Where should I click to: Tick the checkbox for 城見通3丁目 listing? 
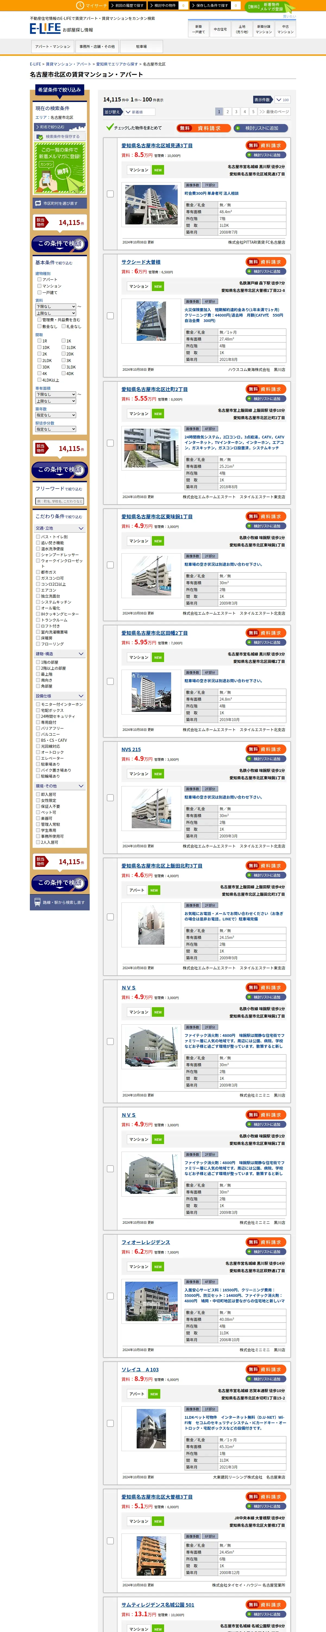(x=110, y=194)
